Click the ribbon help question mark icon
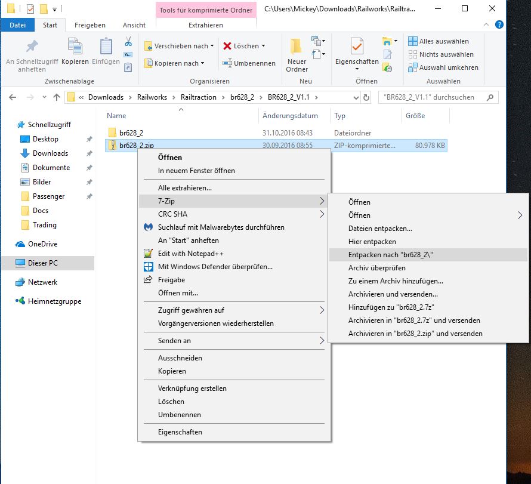Image resolution: width=531 pixels, height=484 pixels. tap(499, 25)
